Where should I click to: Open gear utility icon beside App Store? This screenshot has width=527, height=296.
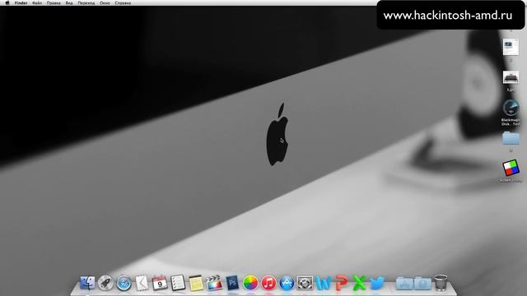pyautogui.click(x=305, y=283)
